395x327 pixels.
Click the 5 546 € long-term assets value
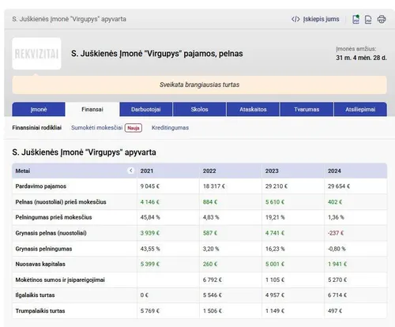pos(213,295)
